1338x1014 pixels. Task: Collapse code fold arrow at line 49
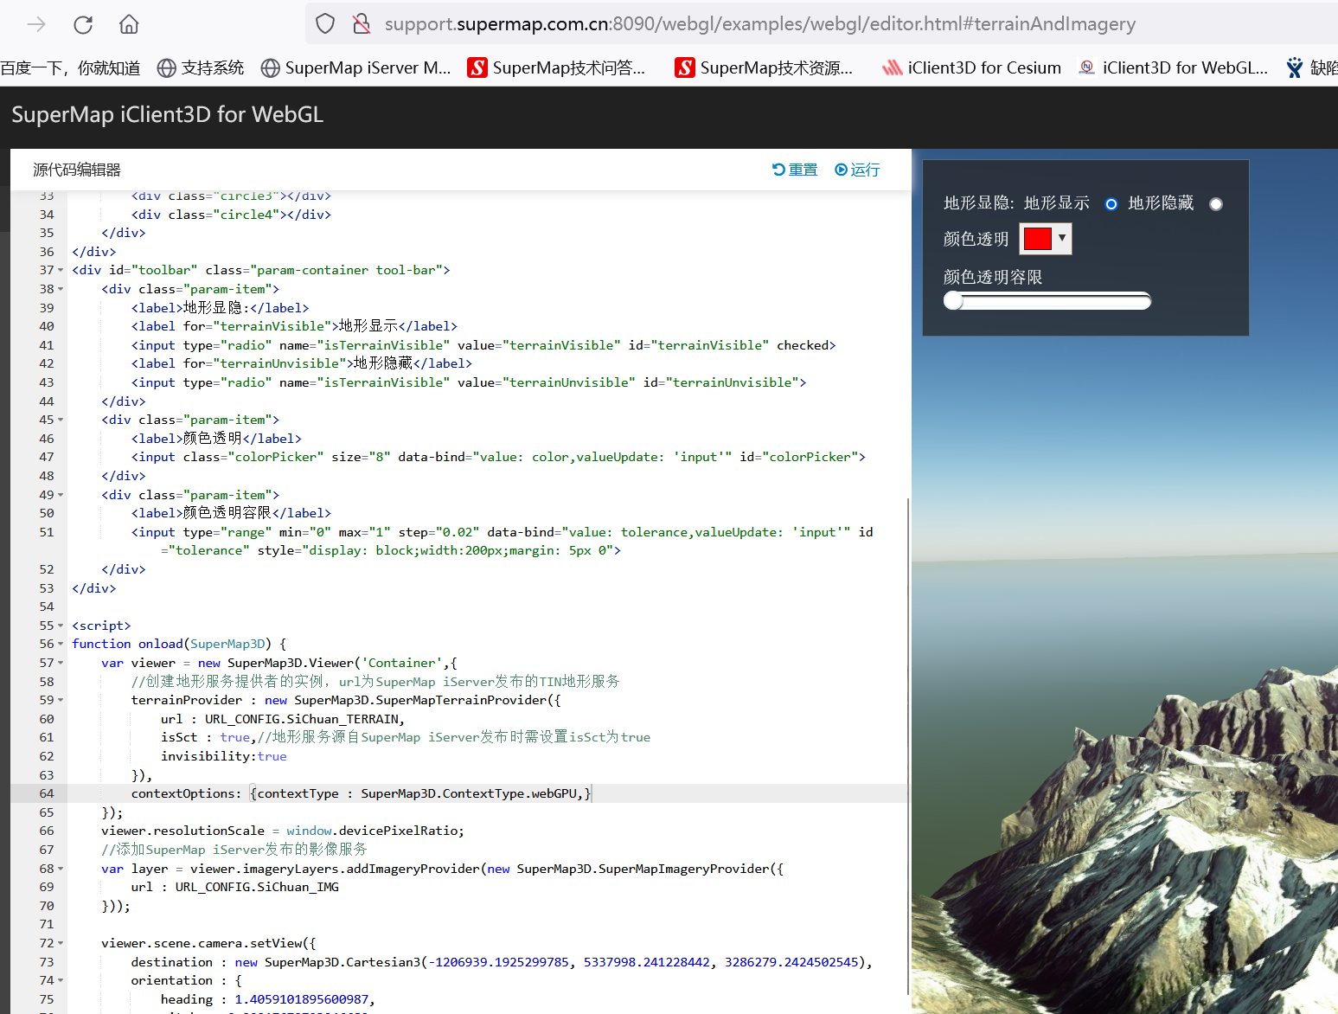click(61, 495)
